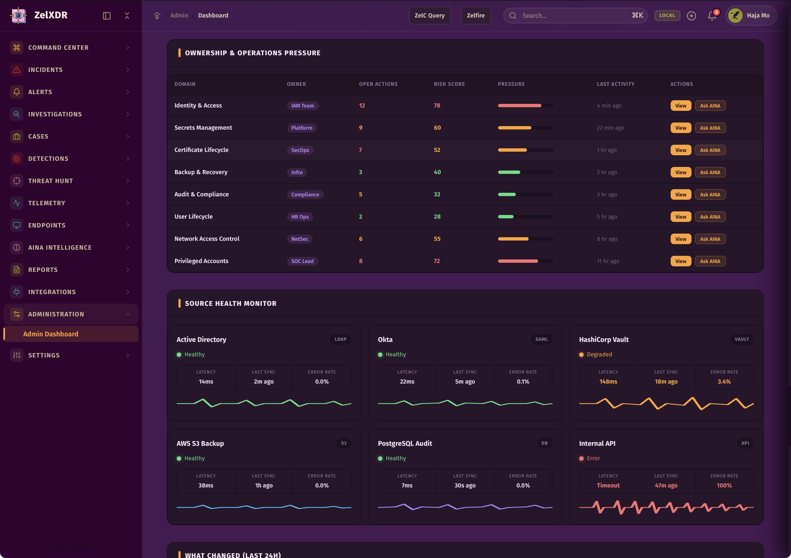Expand the Settings section chevron
Viewport: 791px width, 558px height.
coord(128,355)
